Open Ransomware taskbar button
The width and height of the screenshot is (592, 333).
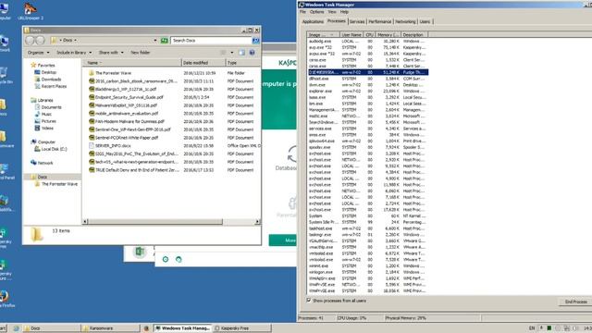110,328
